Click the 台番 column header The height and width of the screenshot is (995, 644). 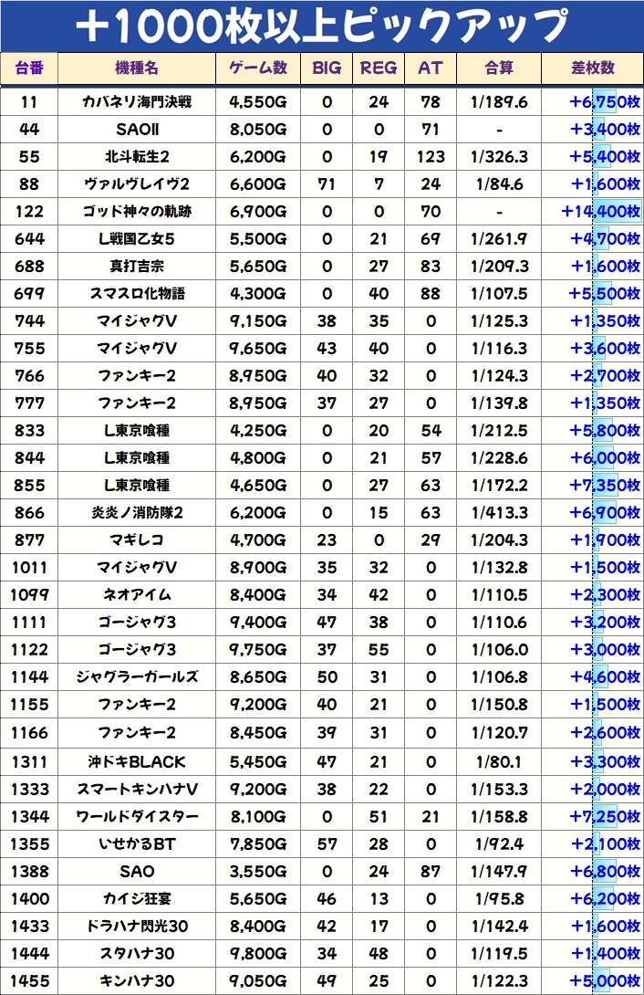tap(29, 68)
